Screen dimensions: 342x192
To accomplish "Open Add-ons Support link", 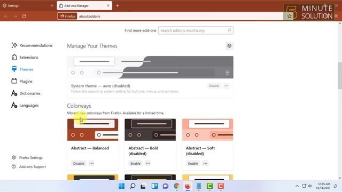I will pos(28,166).
